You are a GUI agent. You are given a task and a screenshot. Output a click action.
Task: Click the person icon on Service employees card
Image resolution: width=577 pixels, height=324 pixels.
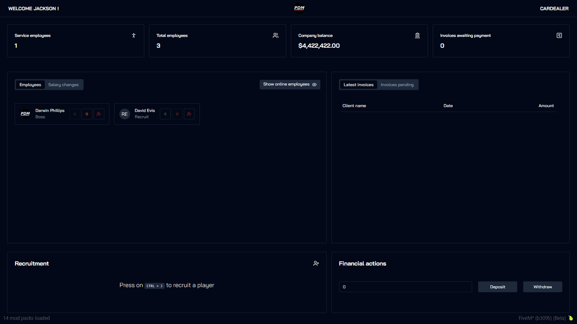pyautogui.click(x=133, y=35)
